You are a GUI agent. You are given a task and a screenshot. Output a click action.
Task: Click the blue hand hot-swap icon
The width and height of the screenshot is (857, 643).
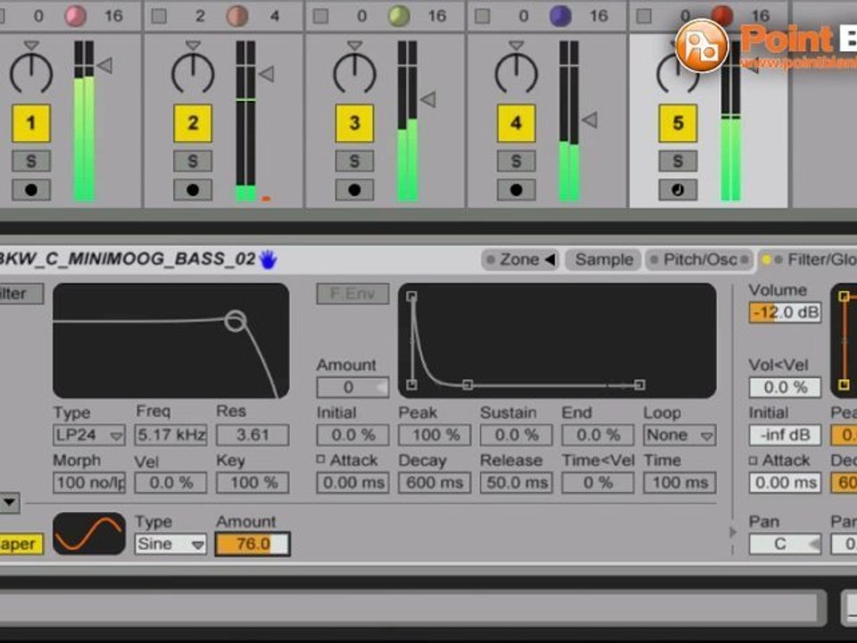tap(268, 260)
